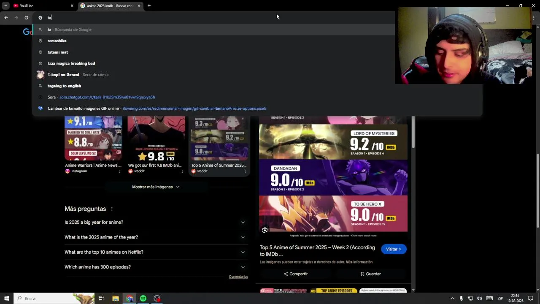Viewport: 540px width, 304px height.
Task: Expand 'What are the top 10 animes on Netflix?'
Action: coord(156,252)
